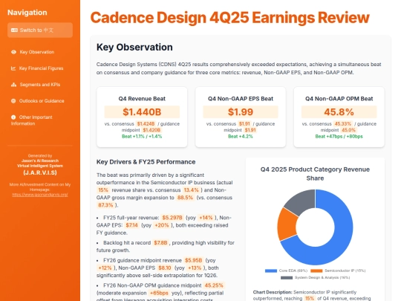Switch to 中文 language button

coord(40,30)
